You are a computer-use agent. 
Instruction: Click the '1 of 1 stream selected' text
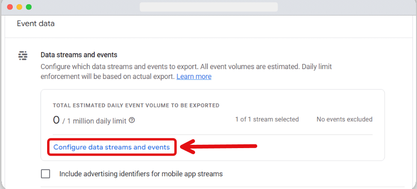coord(267,119)
